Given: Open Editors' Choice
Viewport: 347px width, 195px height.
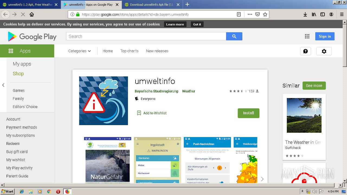Looking at the screenshot, I should [x=25, y=107].
